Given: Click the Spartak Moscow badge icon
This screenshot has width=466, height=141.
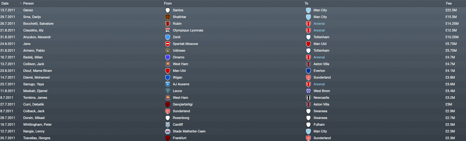Looking at the screenshot, I should click(x=167, y=44).
